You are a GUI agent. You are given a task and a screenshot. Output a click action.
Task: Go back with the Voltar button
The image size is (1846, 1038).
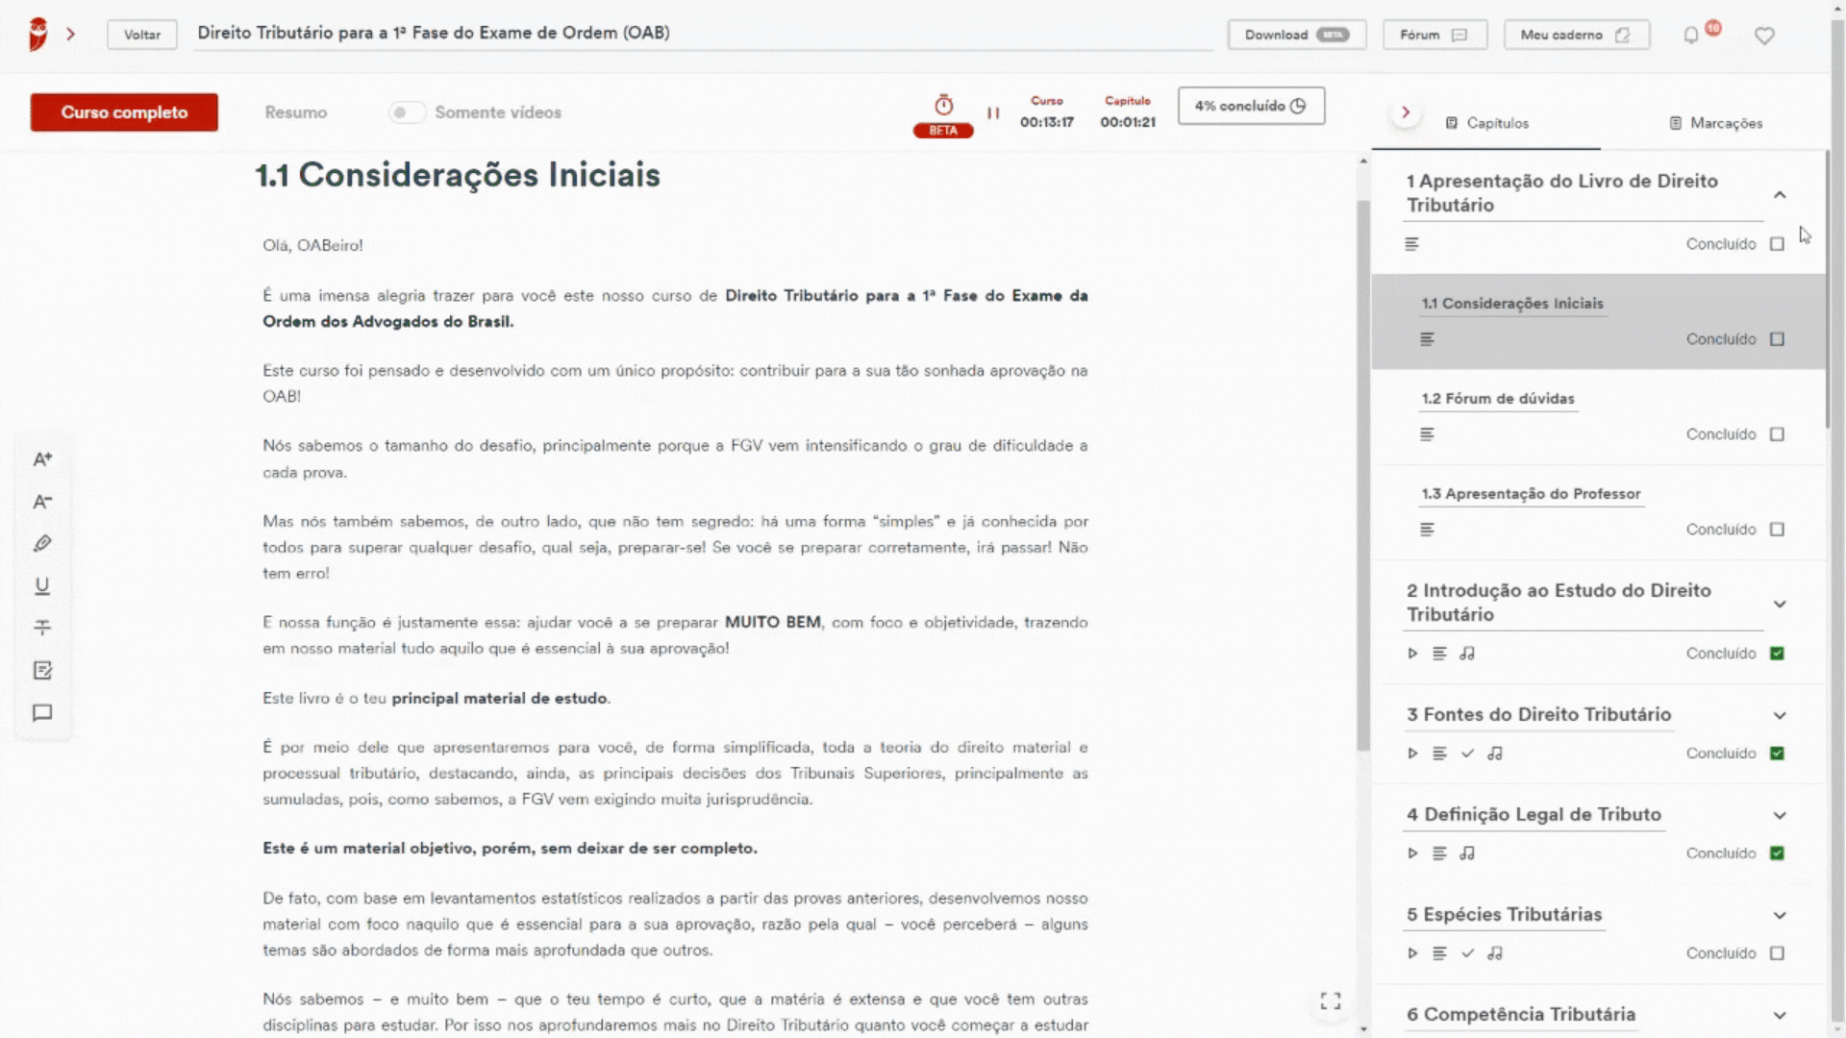pos(142,35)
